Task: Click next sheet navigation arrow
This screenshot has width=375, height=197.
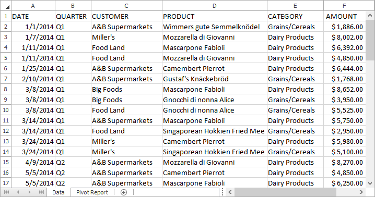Action: pos(29,192)
